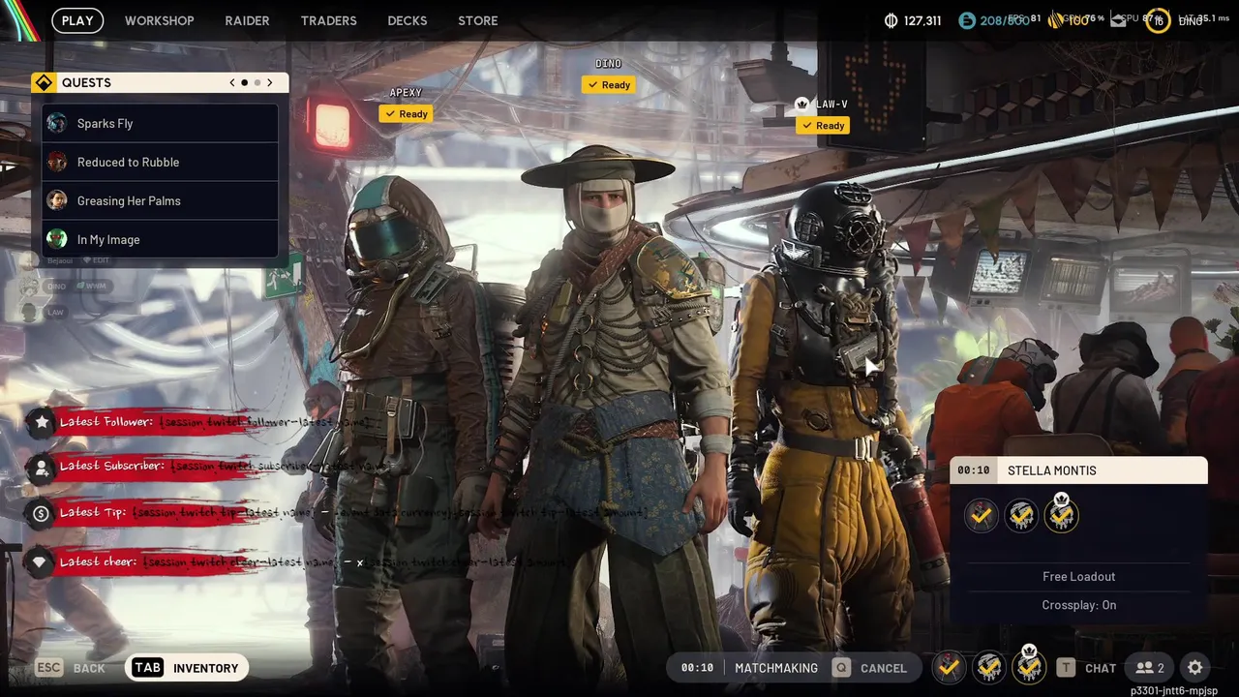The height and width of the screenshot is (697, 1239).
Task: Click LAW-V's Ready status badge
Action: click(x=823, y=125)
